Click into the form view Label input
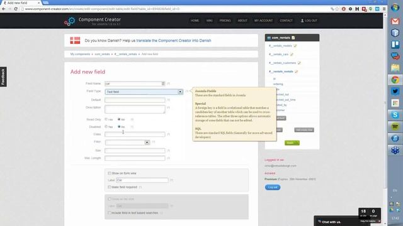 (142, 180)
